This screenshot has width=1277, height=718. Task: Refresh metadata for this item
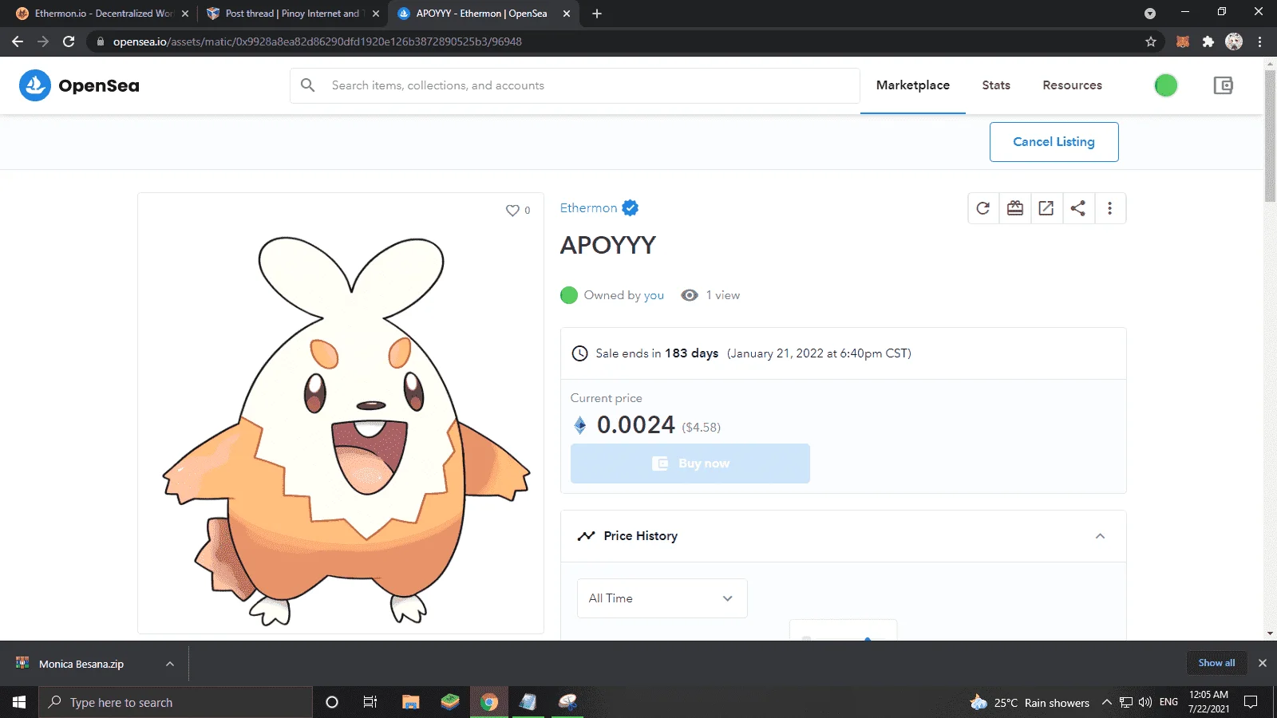click(983, 208)
